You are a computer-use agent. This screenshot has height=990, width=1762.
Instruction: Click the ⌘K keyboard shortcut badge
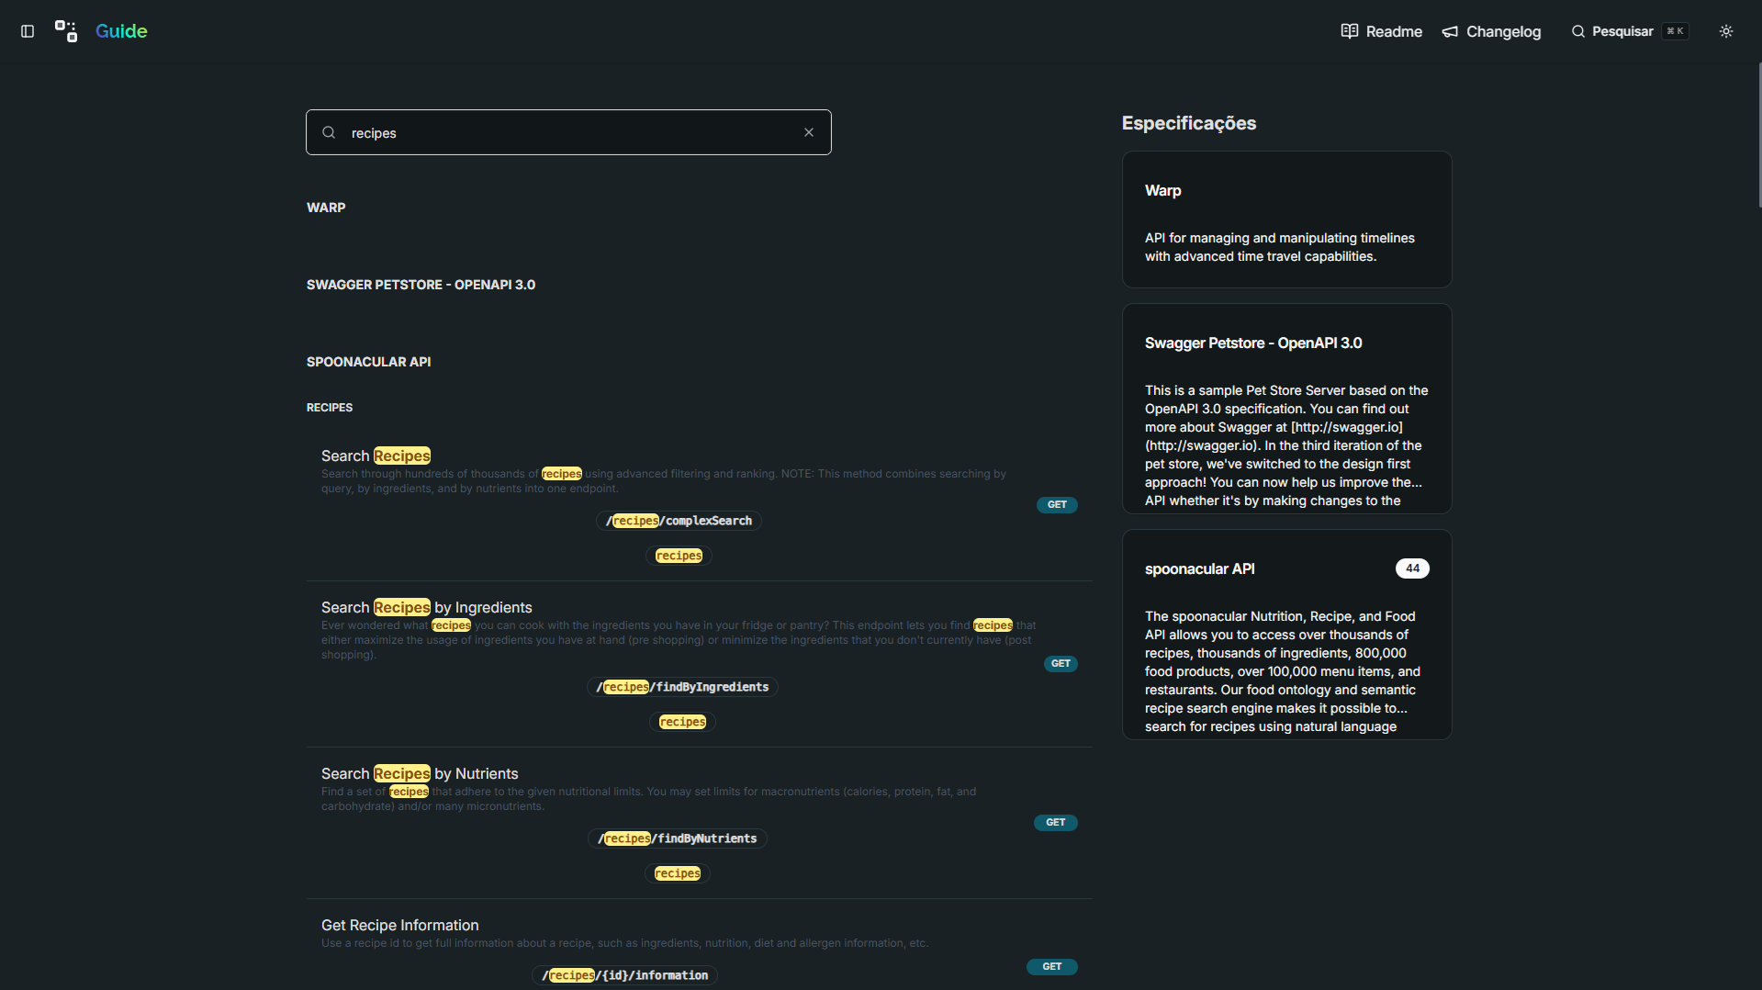1675,31
